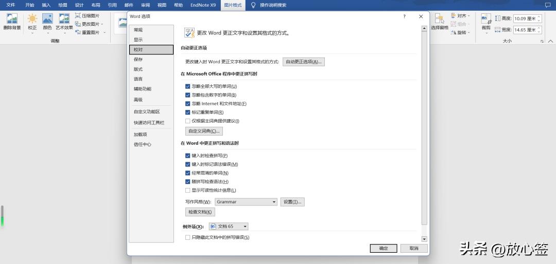Toggle Mark grammar errors as you type (键入时标记语法错误)
This screenshot has width=556, height=264.
click(x=187, y=164)
